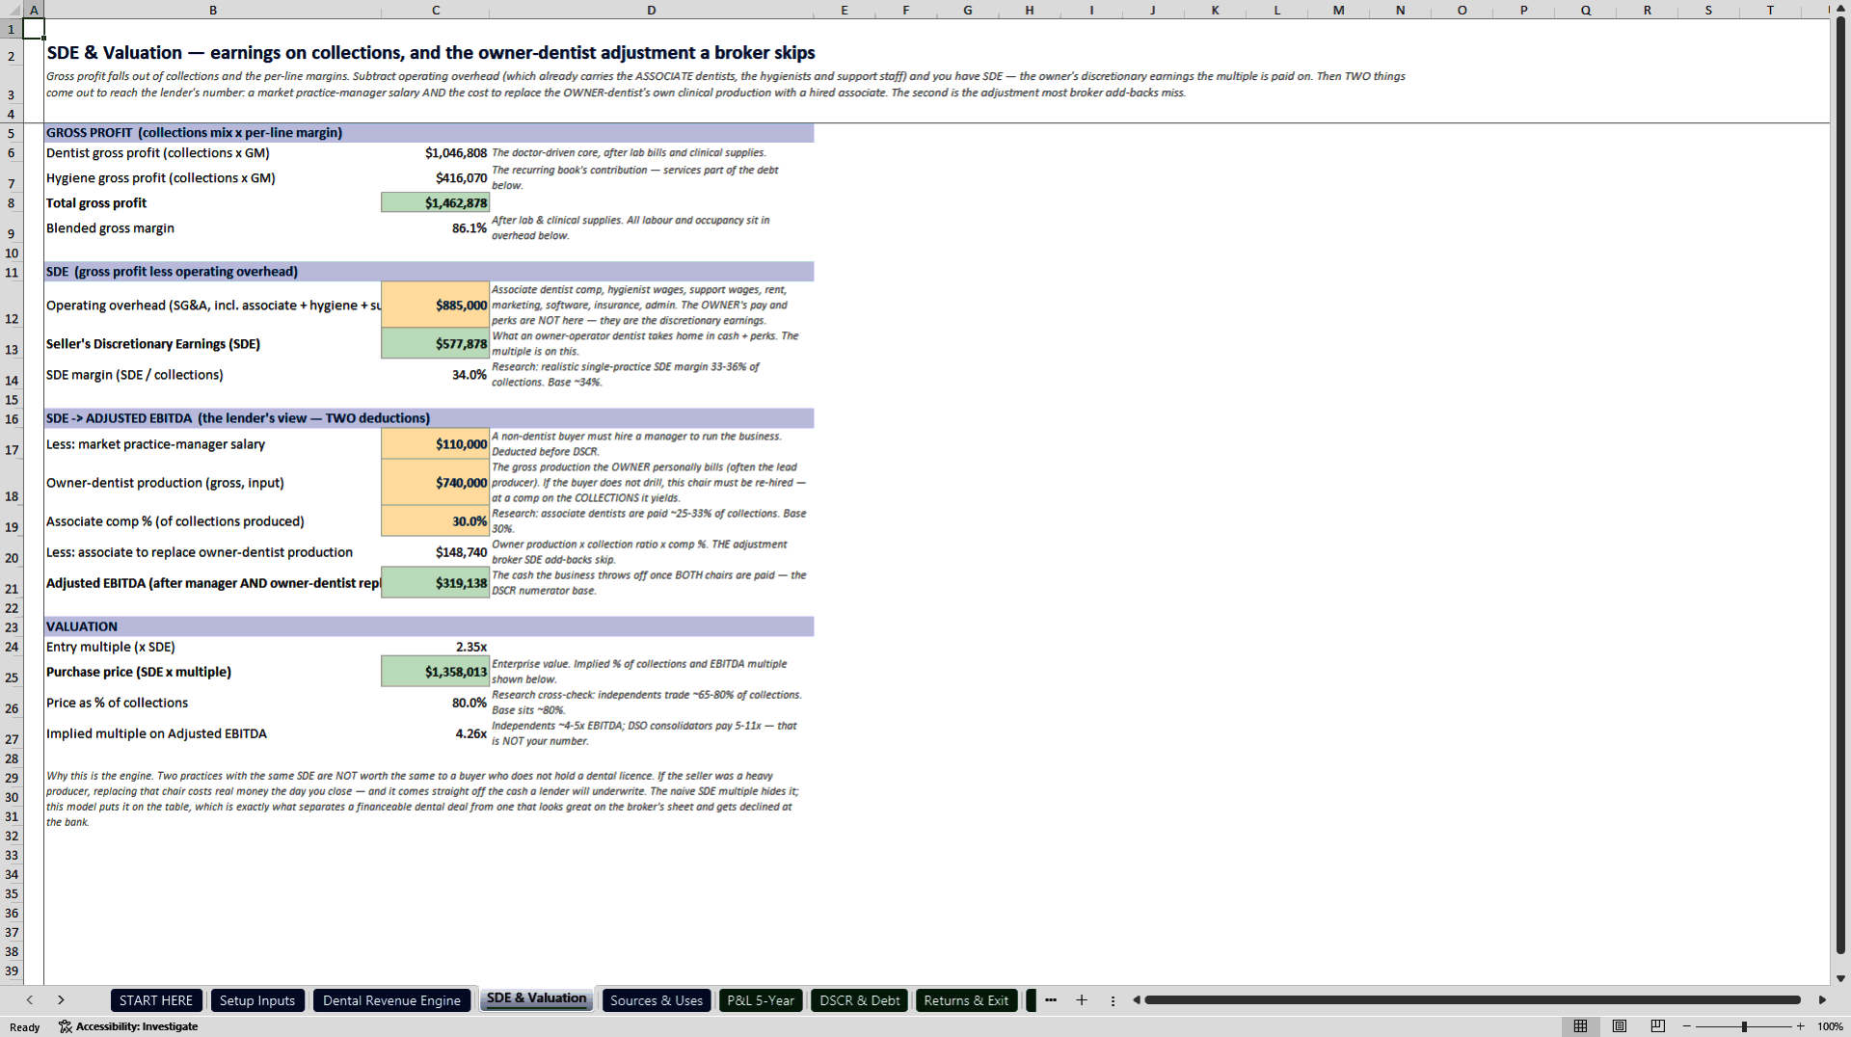The width and height of the screenshot is (1851, 1037).
Task: Select column D header
Action: (652, 10)
